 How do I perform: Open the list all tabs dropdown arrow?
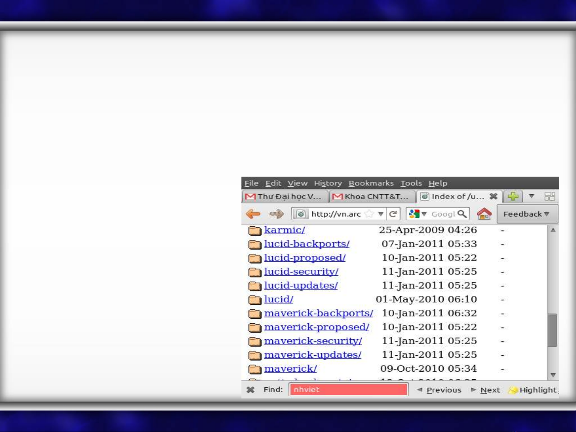point(531,196)
